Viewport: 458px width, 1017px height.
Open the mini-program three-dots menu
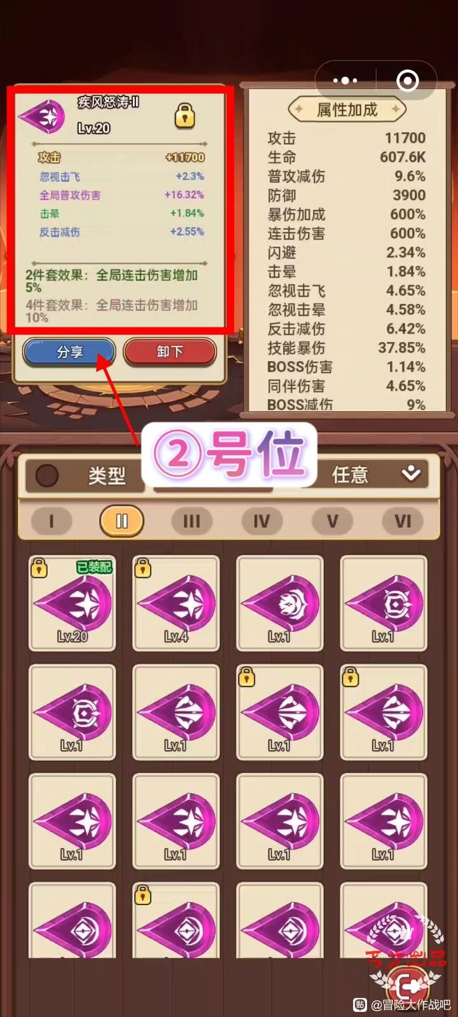click(345, 81)
